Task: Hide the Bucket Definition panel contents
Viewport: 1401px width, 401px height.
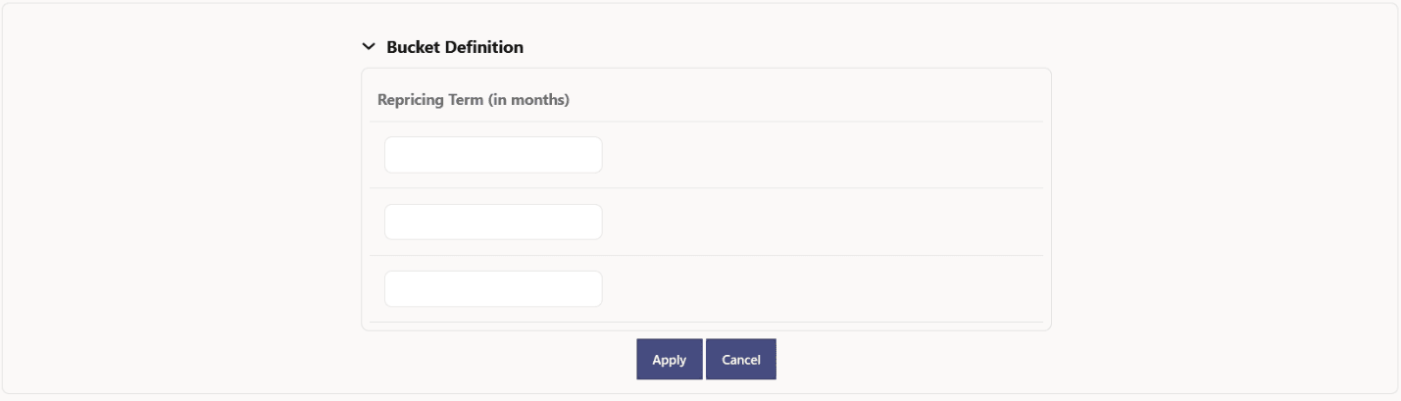Action: click(x=369, y=47)
